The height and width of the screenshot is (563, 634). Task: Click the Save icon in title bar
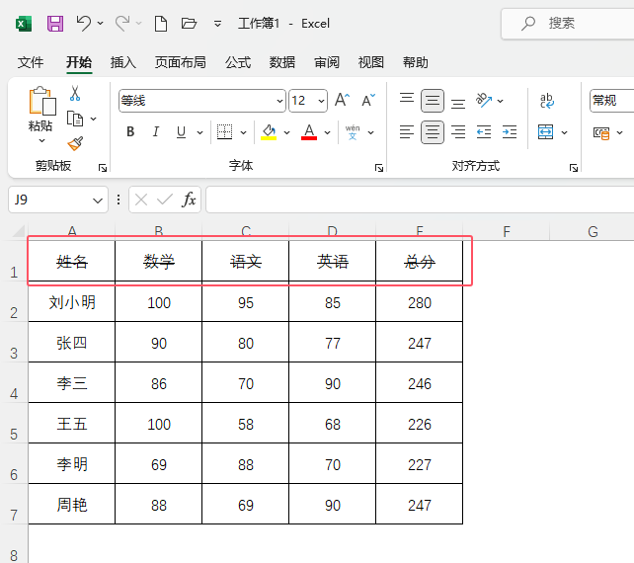pos(55,24)
